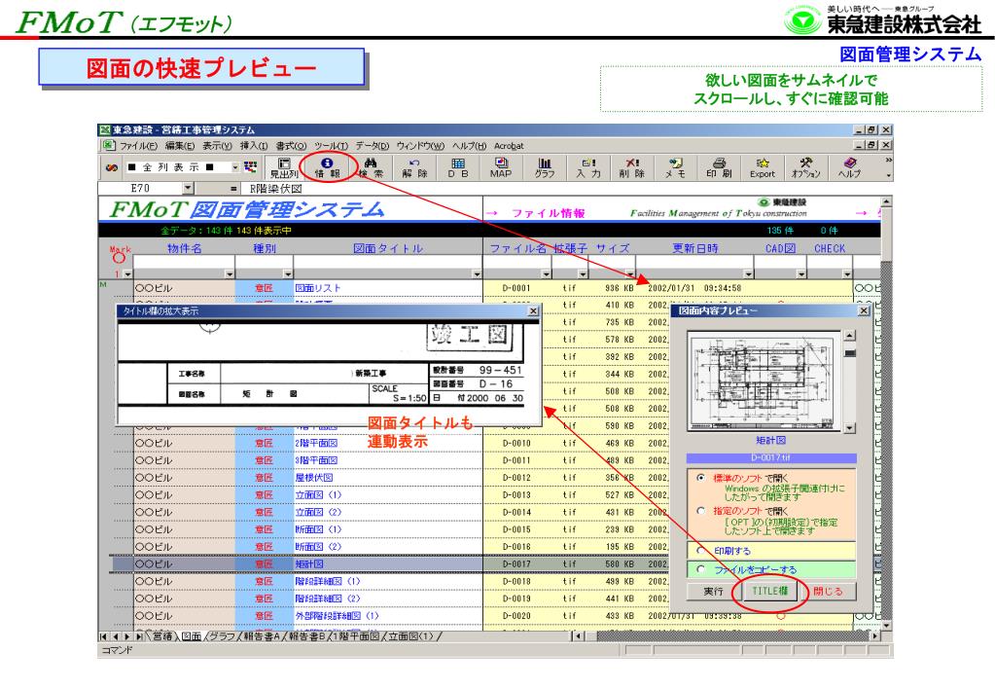995x689 pixels.
Task: Click the 閉じる button in preview dialog
Action: coord(828,592)
